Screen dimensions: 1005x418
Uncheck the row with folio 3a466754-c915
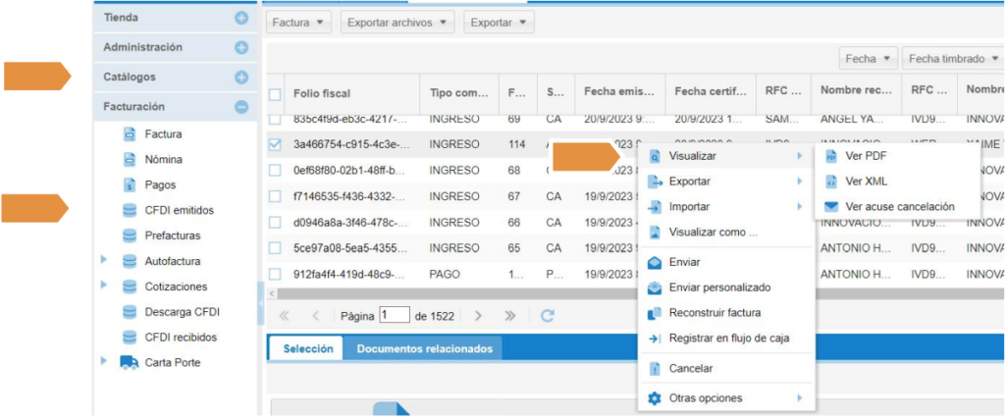coord(275,144)
